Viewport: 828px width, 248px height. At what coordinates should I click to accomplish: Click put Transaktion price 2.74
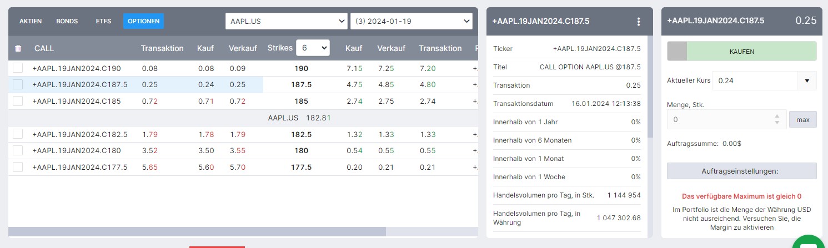click(x=428, y=102)
